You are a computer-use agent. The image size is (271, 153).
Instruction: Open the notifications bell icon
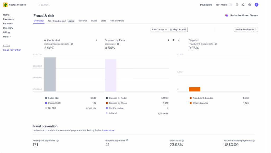click(243, 5)
